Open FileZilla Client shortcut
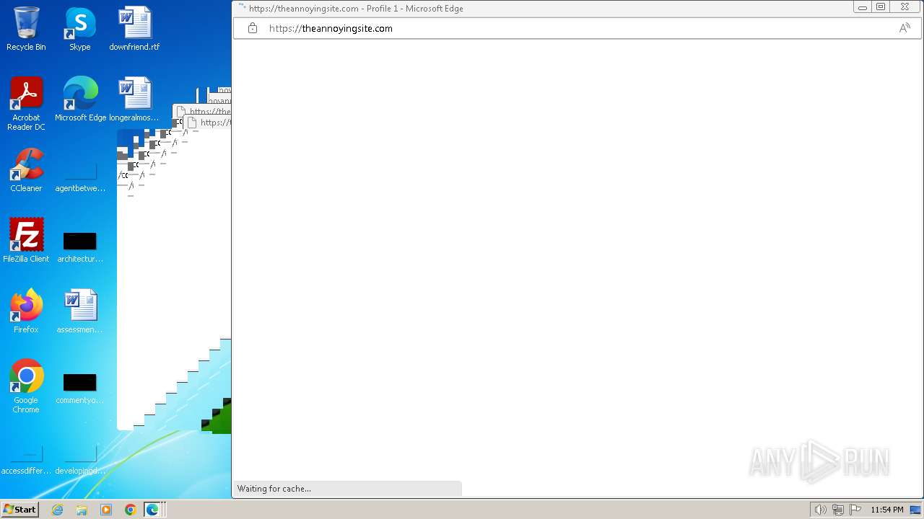 pyautogui.click(x=26, y=241)
